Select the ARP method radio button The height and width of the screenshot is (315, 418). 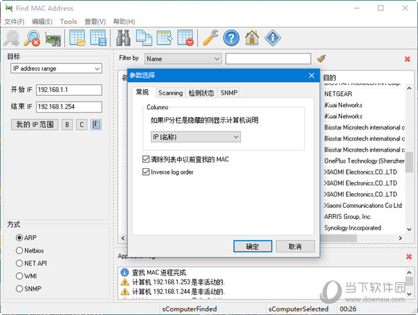click(x=20, y=238)
